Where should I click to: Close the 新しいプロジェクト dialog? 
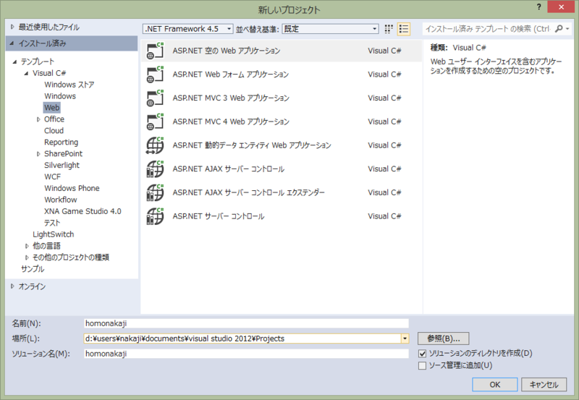(x=561, y=7)
